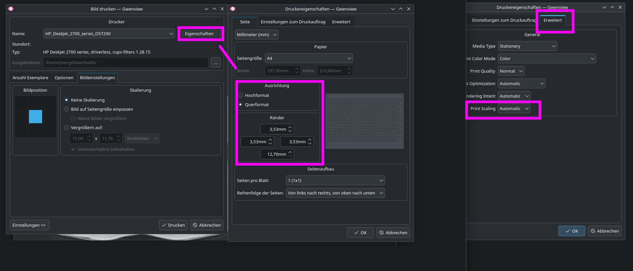Open Erweitert tab in middle window
This screenshot has width=633, height=271.
point(341,22)
